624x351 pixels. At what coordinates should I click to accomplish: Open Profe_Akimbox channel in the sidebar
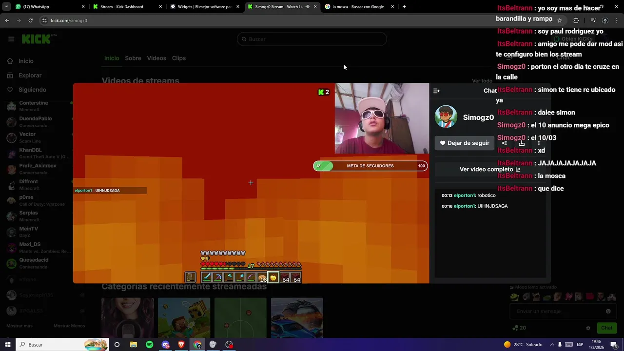coord(39,169)
